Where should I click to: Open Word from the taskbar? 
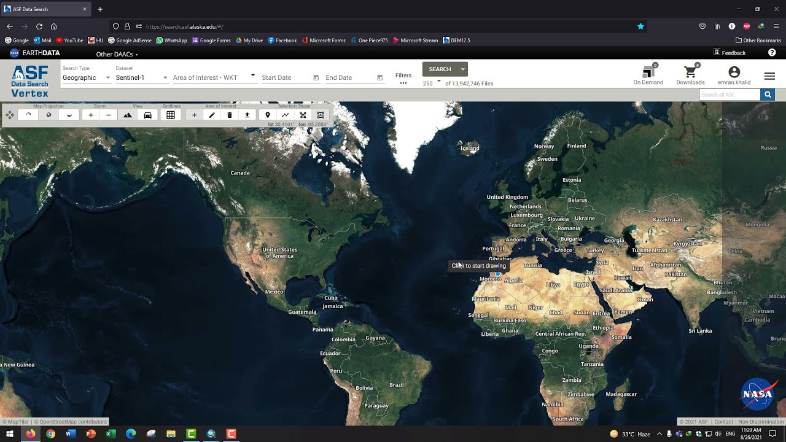tap(70, 434)
